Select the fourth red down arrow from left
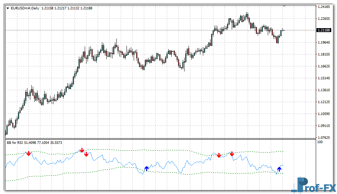Viewport: 337px width, 194px height. point(218,155)
